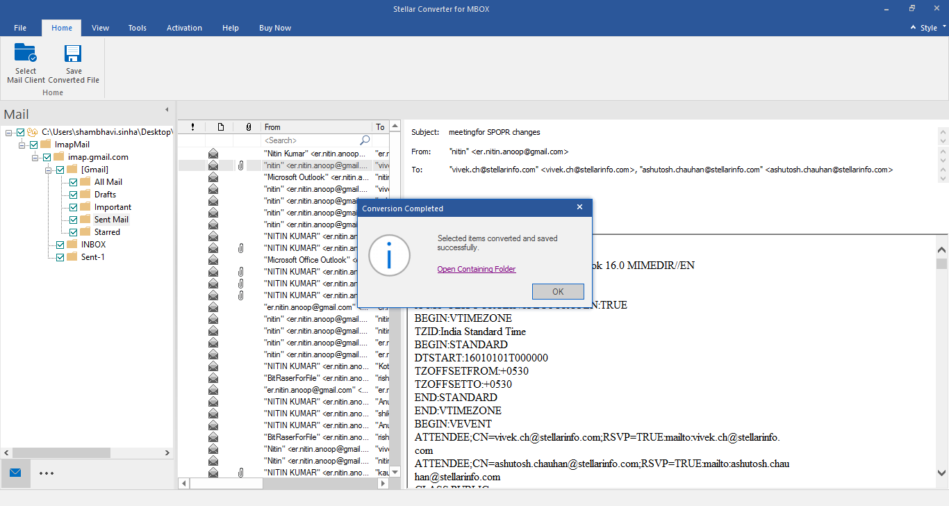
Task: Select the Starred folder label
Action: 107,232
